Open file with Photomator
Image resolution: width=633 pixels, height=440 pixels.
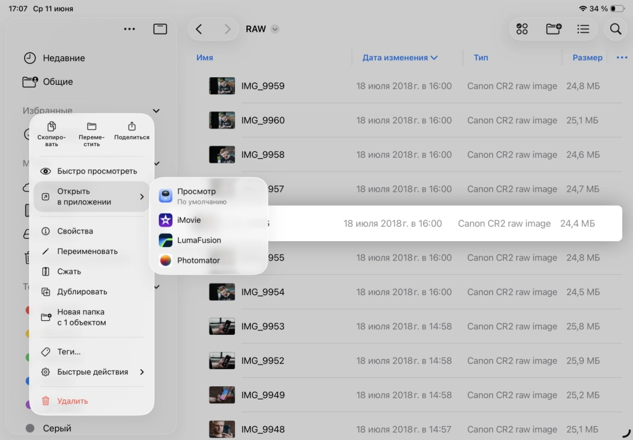198,260
